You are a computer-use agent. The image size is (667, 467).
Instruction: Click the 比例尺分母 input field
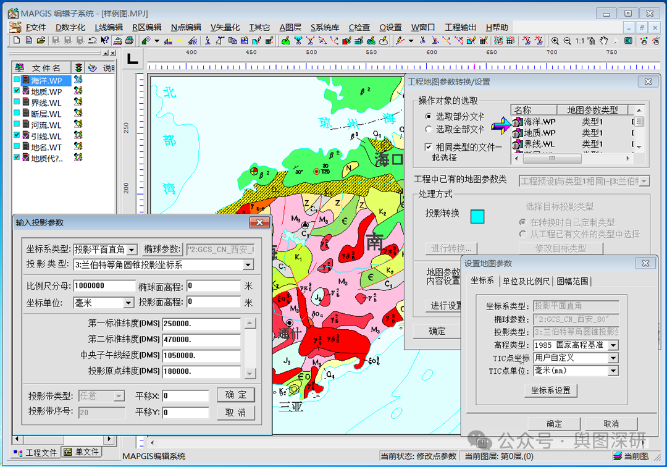tap(104, 286)
